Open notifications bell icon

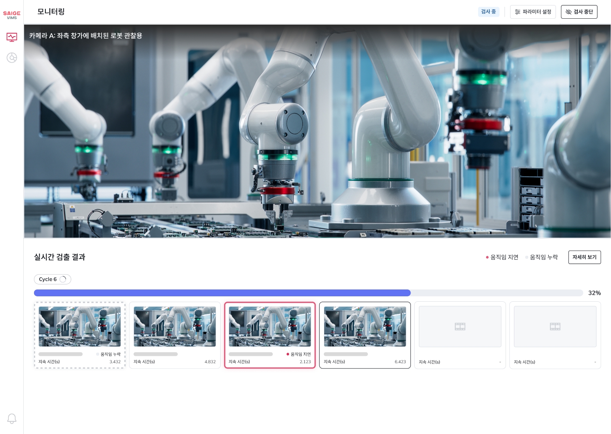pos(11,418)
